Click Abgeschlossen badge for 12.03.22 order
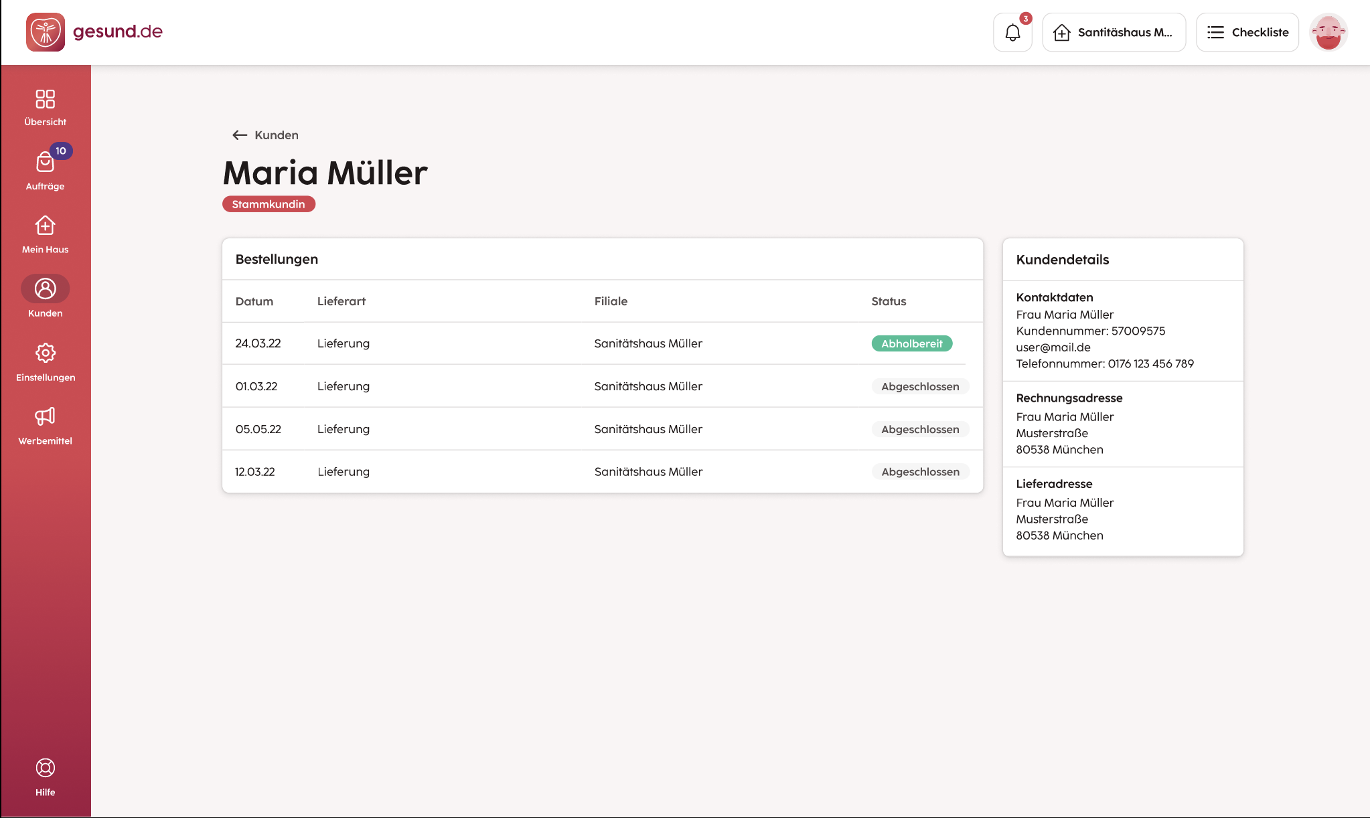Viewport: 1370px width, 818px height. pos(920,472)
